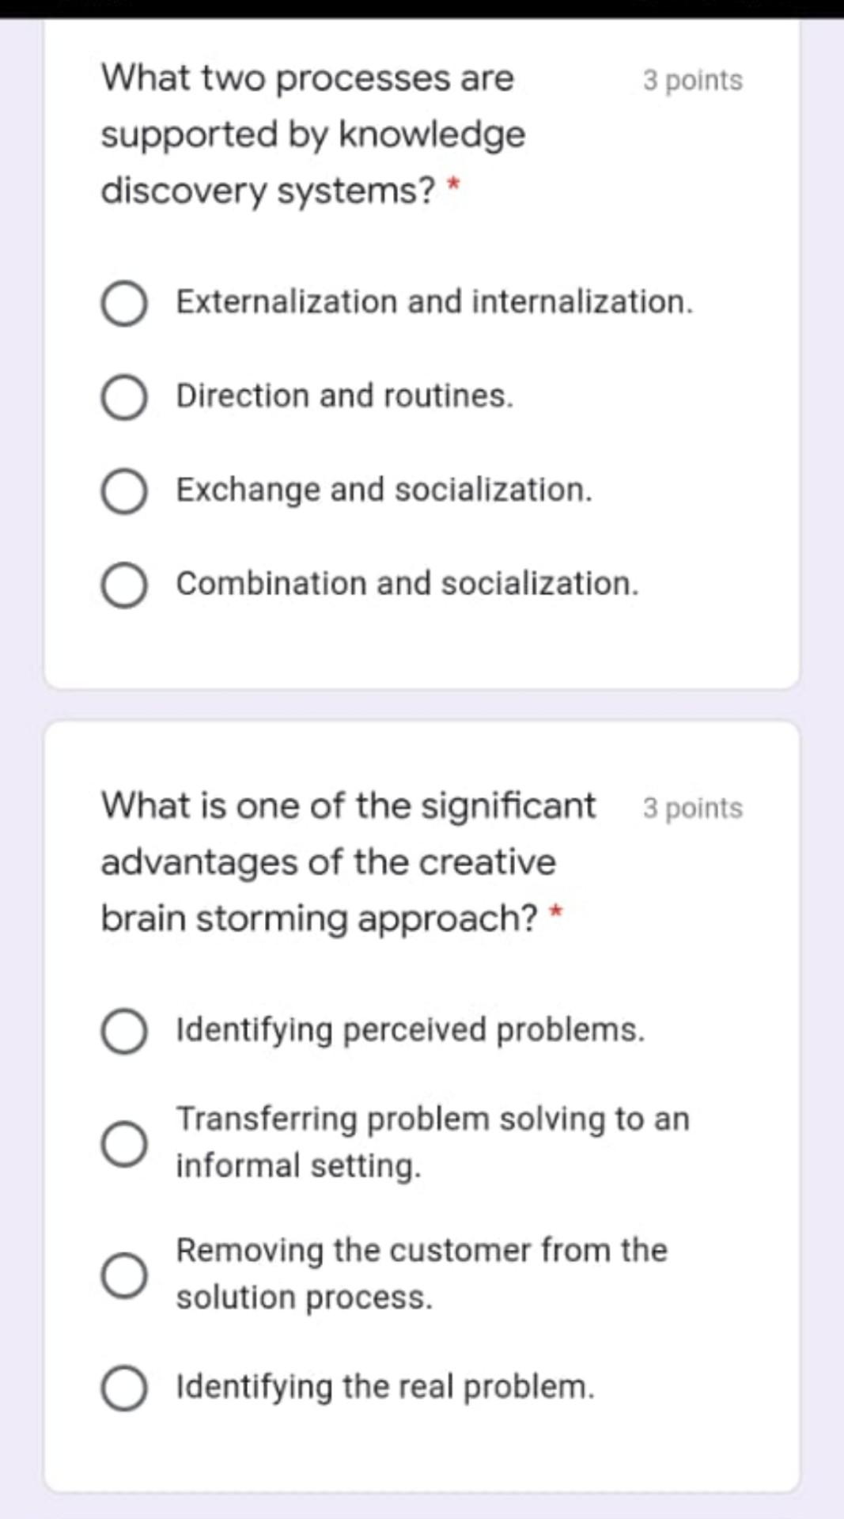
Task: Click the Externalization and internalization answer label
Action: [x=433, y=302]
